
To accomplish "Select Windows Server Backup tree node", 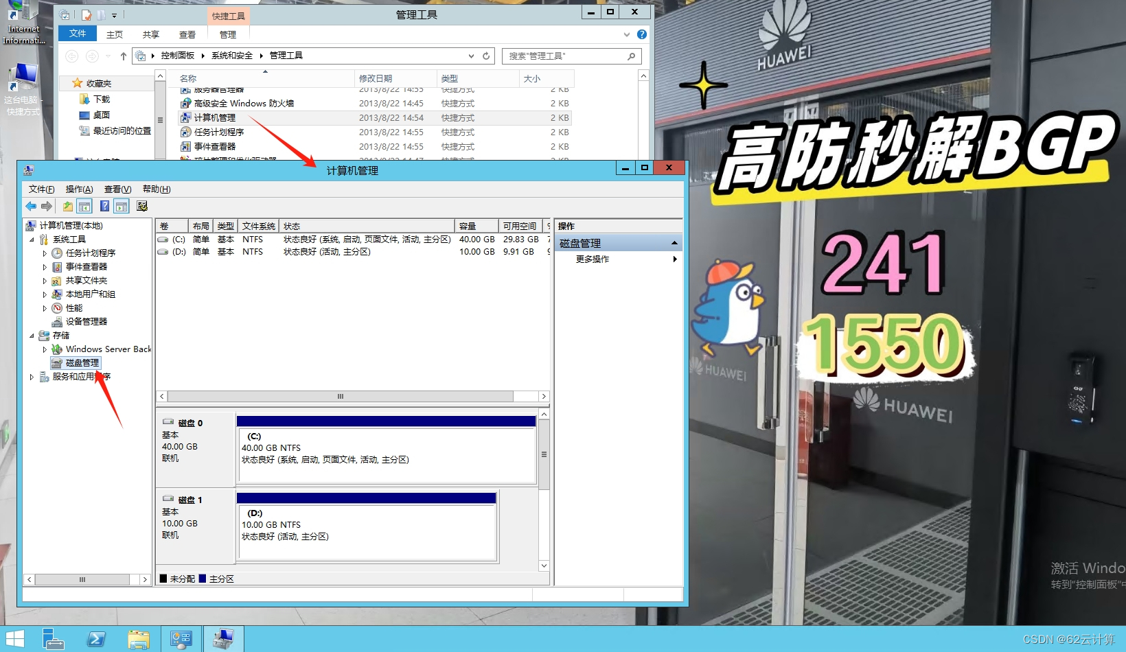I will (x=108, y=349).
